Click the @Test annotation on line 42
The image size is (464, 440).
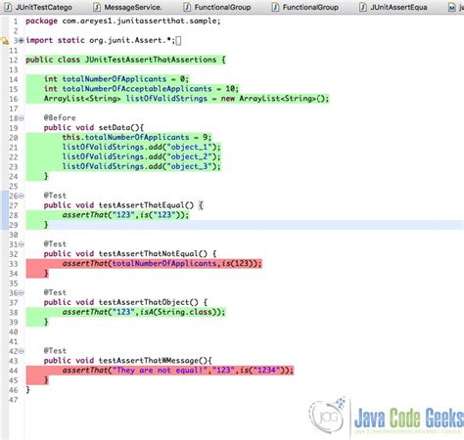pyautogui.click(x=55, y=351)
